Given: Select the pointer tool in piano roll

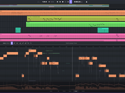Looking at the screenshot, I should tap(12, 43).
